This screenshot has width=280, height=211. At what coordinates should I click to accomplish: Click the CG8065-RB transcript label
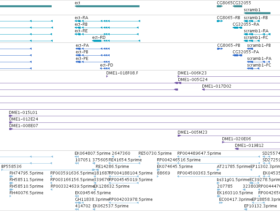click(228, 18)
